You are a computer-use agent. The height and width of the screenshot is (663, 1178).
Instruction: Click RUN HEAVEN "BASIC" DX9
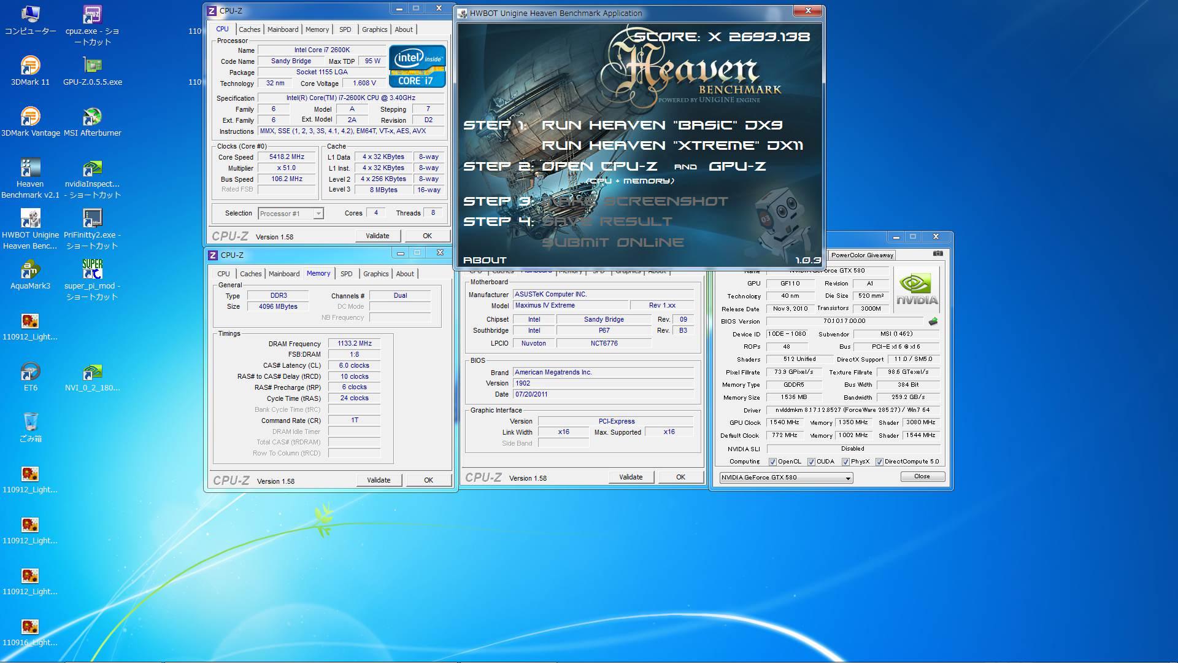pyautogui.click(x=662, y=125)
